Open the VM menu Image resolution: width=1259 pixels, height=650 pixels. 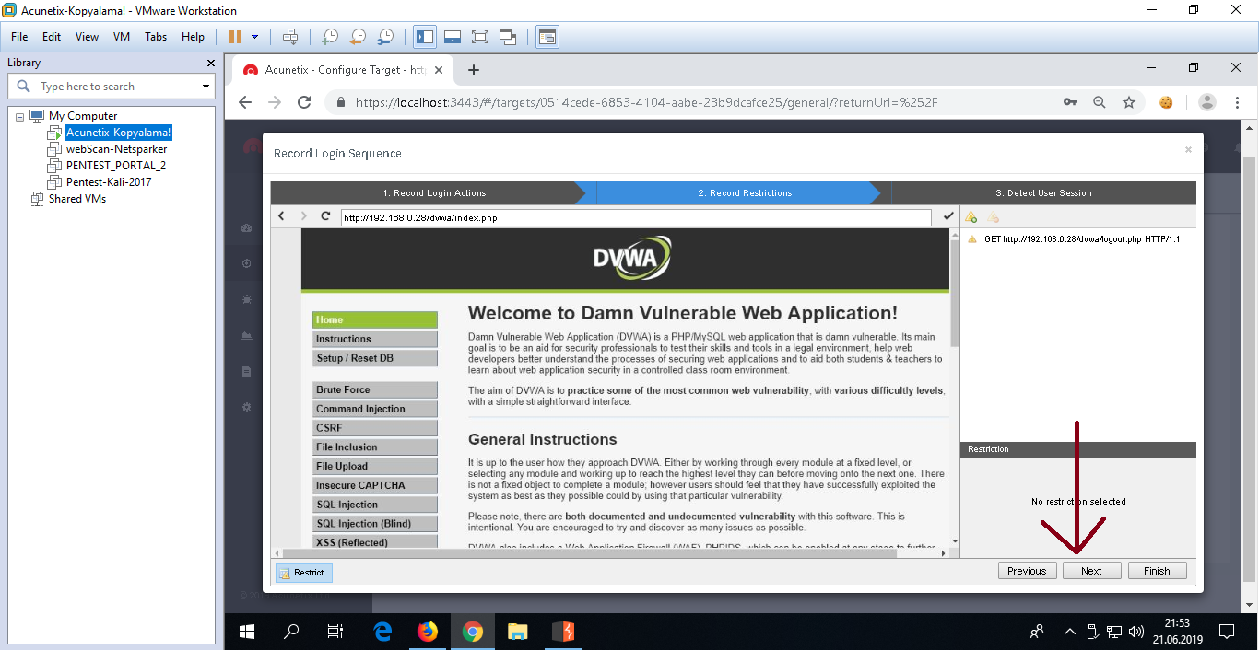122,37
